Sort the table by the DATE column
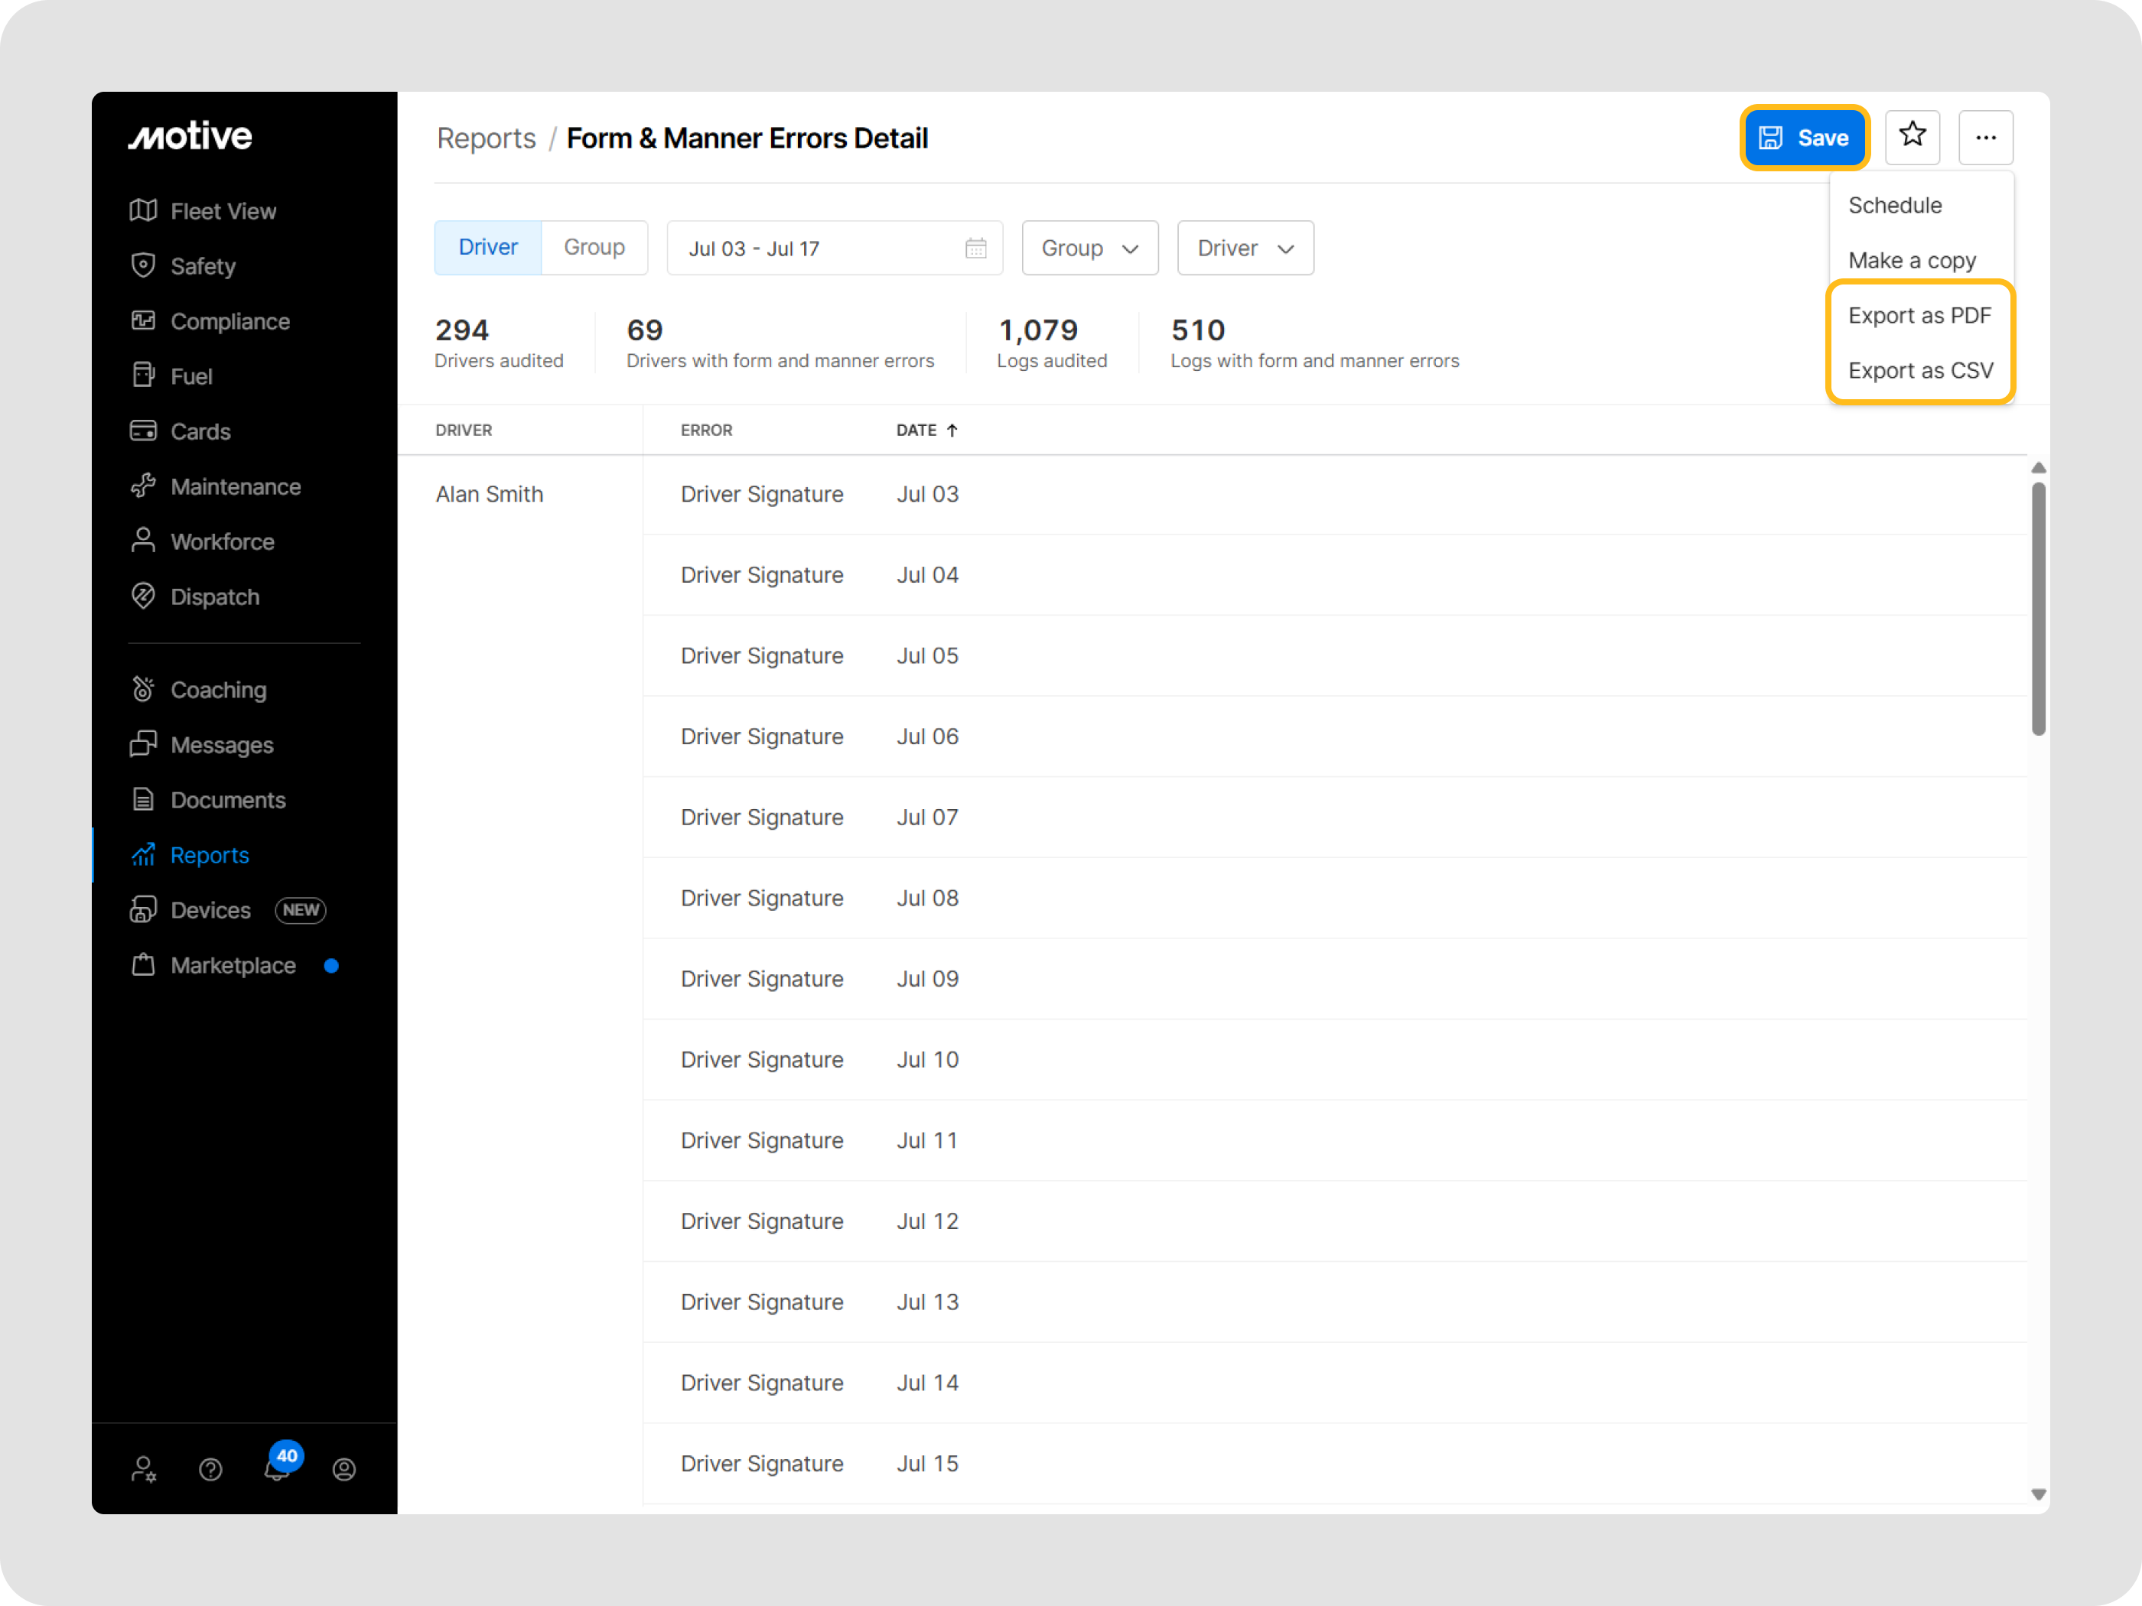The width and height of the screenshot is (2142, 1606). tap(926, 430)
